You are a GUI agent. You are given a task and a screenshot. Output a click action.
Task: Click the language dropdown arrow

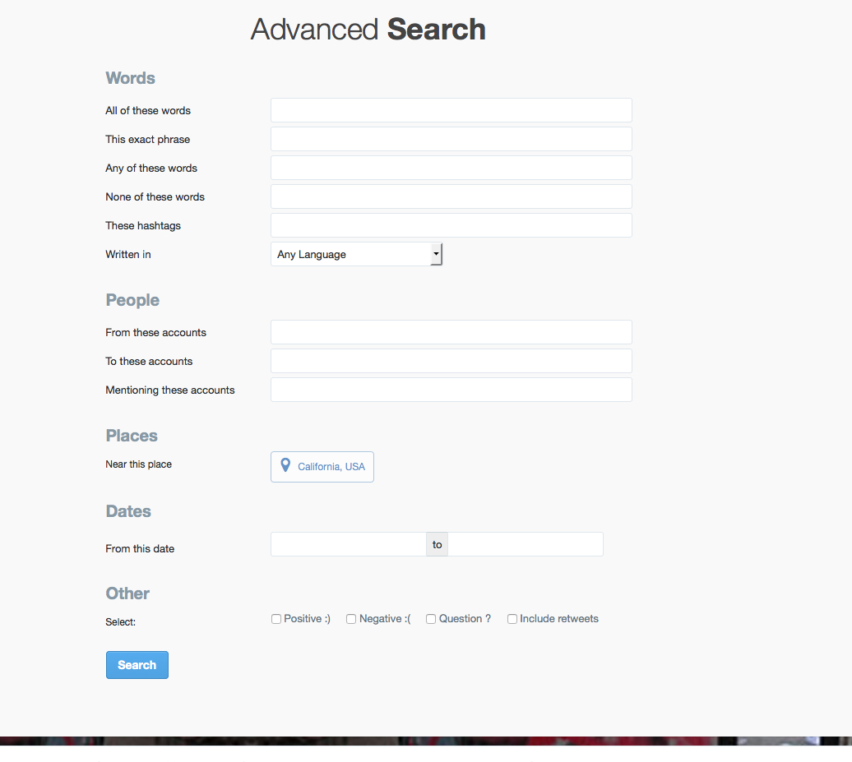coord(436,255)
